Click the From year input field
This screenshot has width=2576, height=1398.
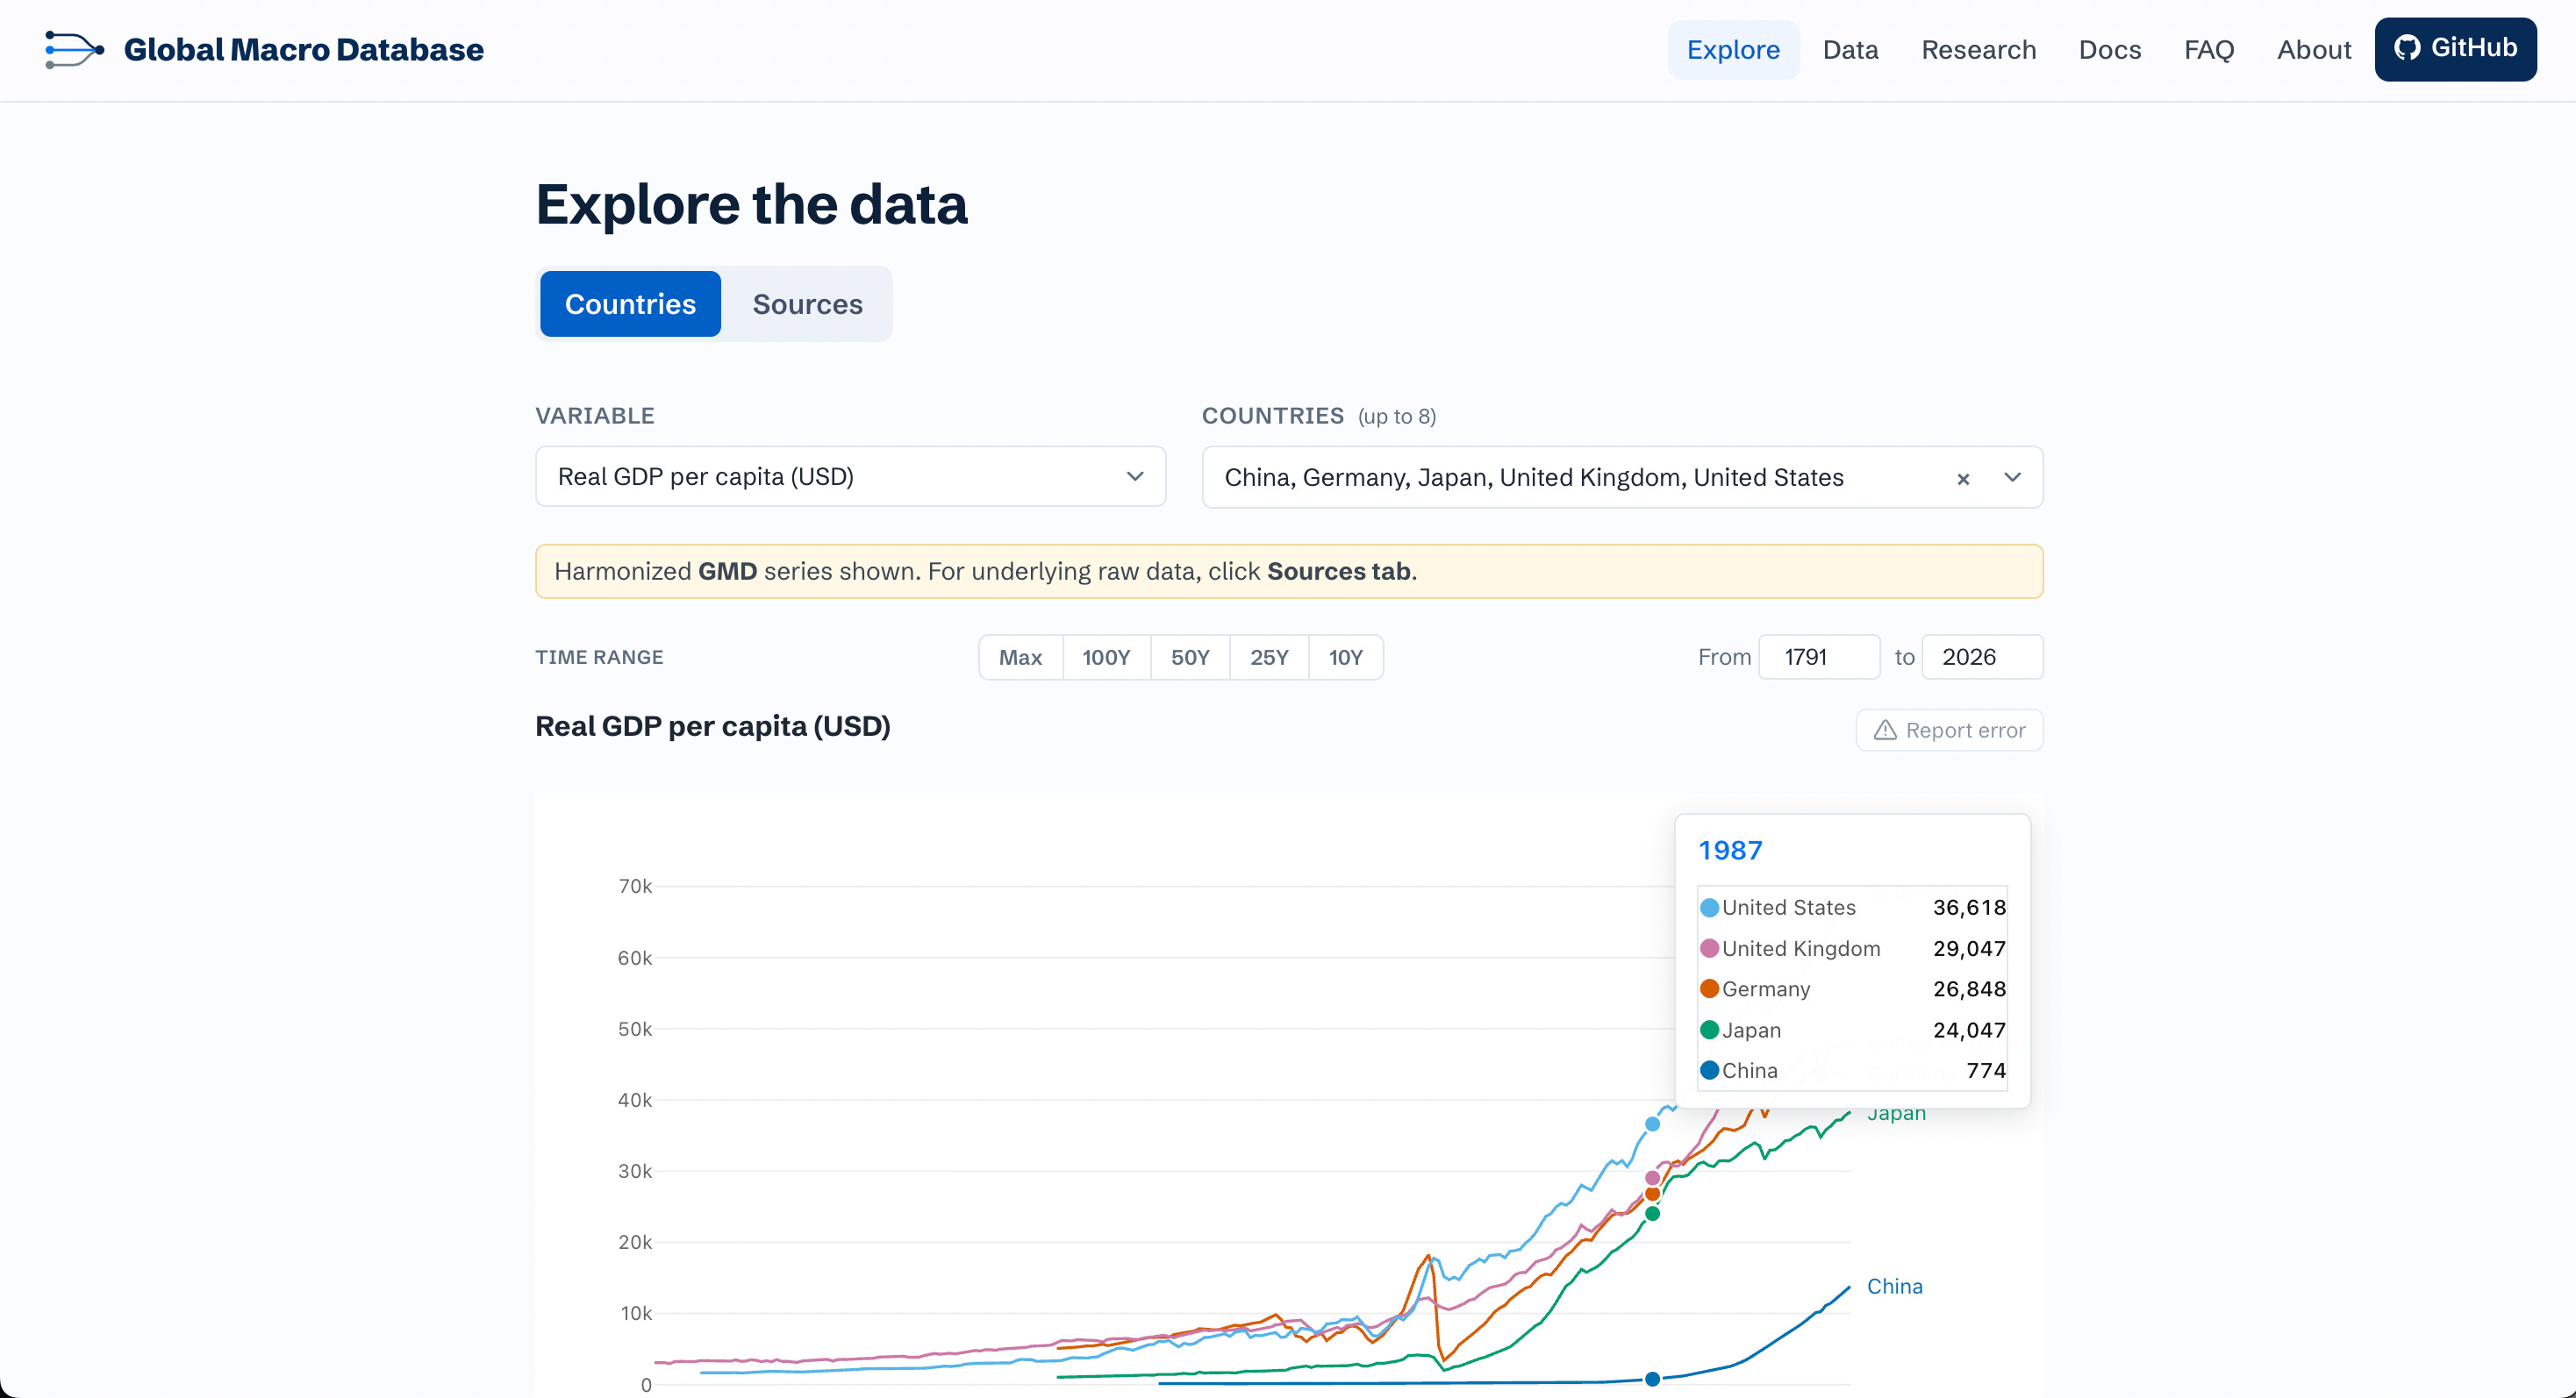(x=1819, y=658)
